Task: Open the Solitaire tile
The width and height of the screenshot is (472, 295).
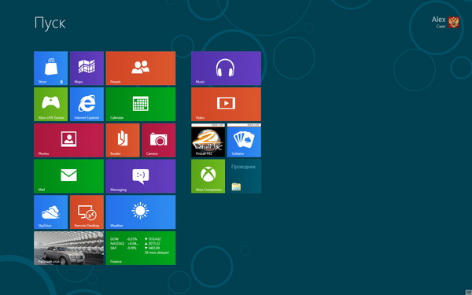Action: tap(244, 140)
